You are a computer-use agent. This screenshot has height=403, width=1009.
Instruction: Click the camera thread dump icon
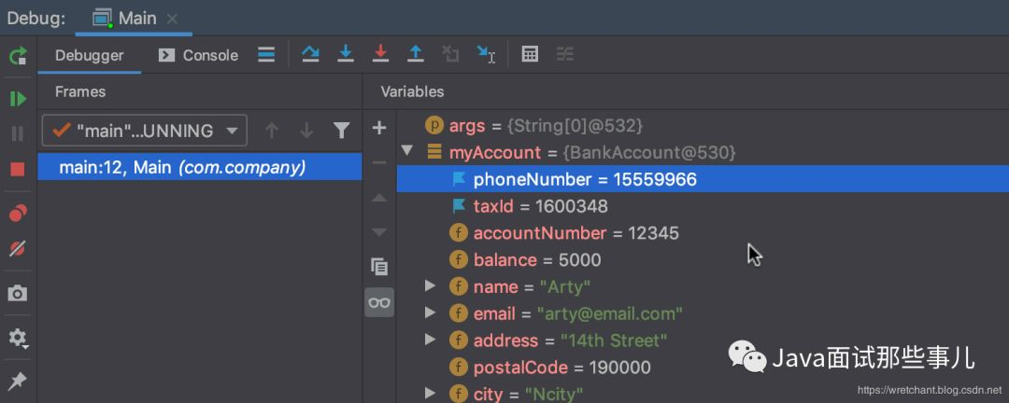tap(18, 294)
